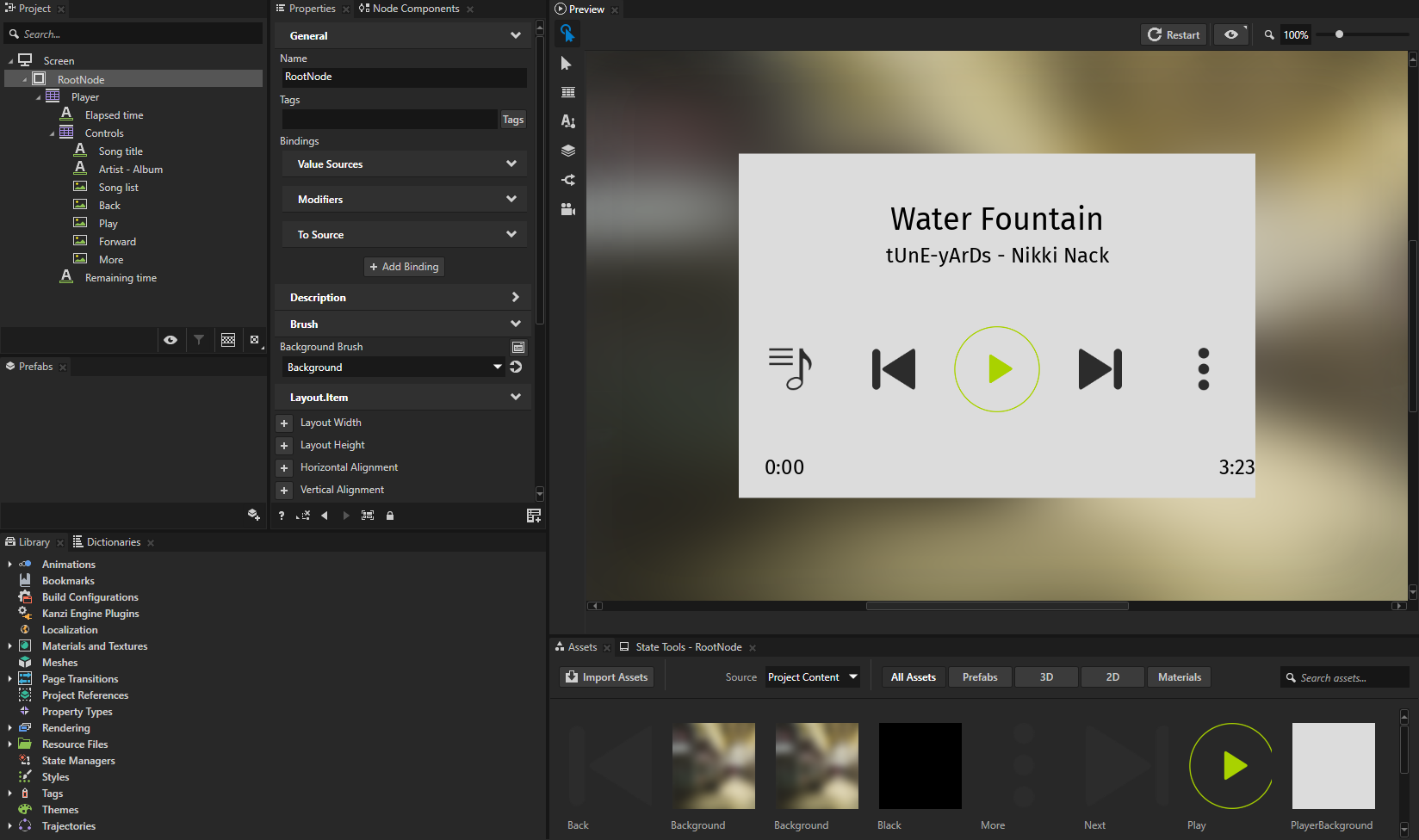Viewport: 1419px width, 840px height.
Task: Toggle the eye icon next to Restart
Action: pyautogui.click(x=1231, y=34)
